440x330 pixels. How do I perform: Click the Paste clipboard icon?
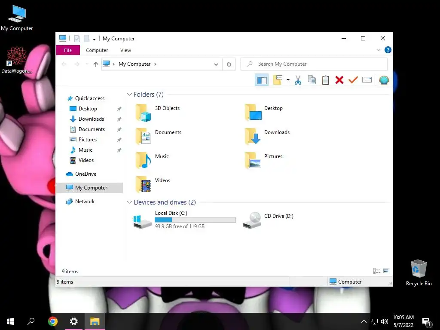[326, 80]
